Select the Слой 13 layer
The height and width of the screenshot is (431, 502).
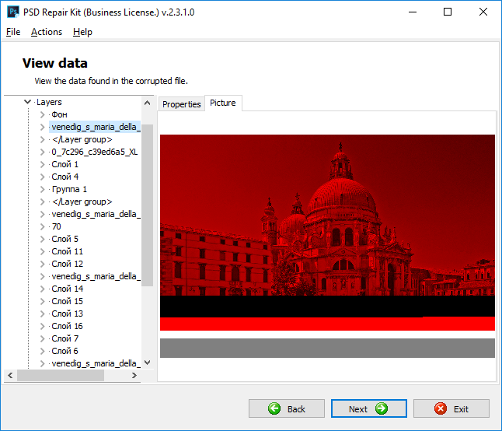pyautogui.click(x=68, y=314)
